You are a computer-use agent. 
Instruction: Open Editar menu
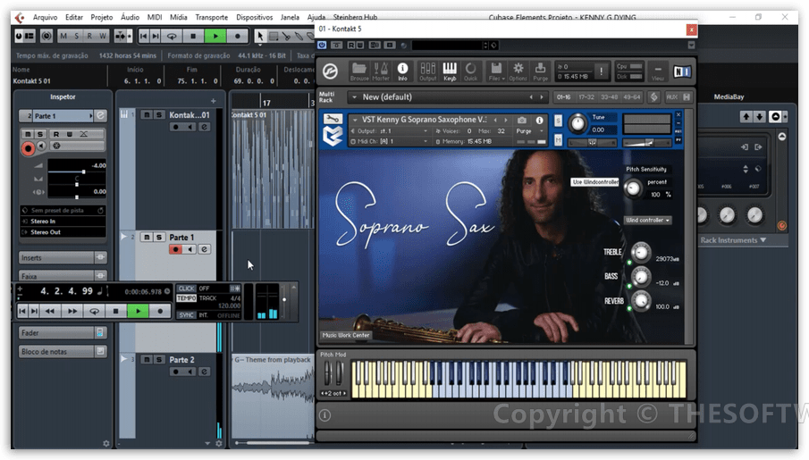74,17
